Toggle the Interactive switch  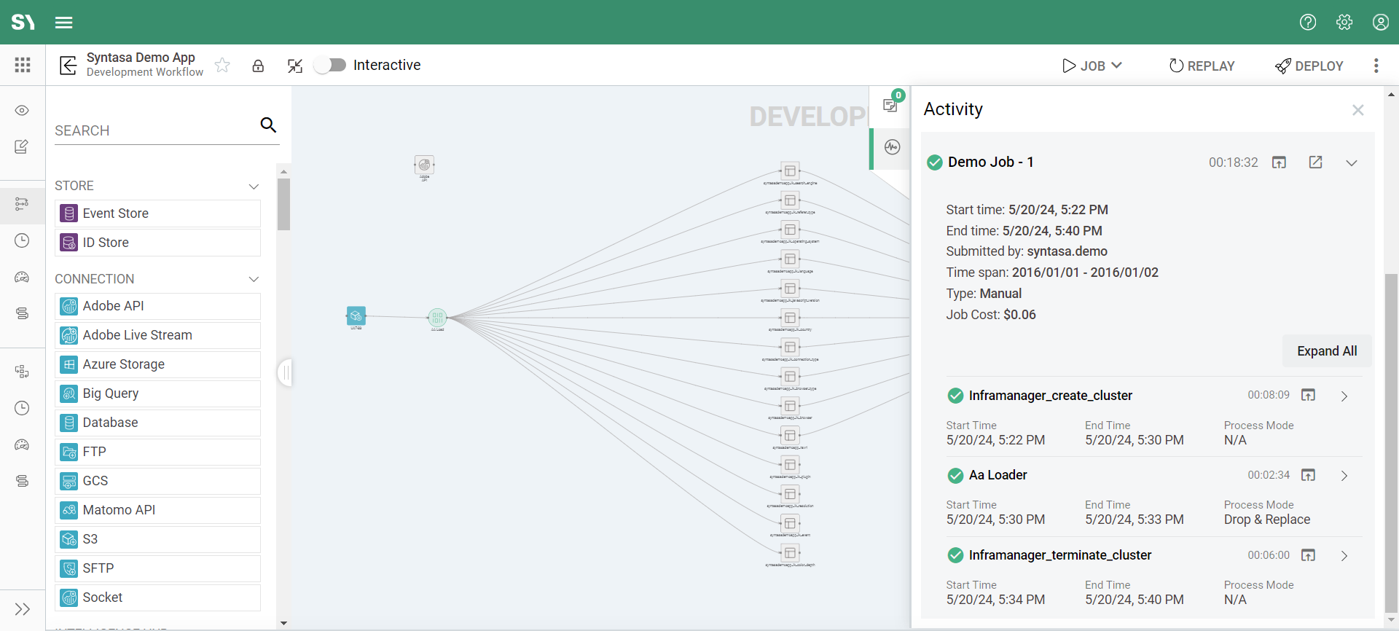(x=331, y=66)
